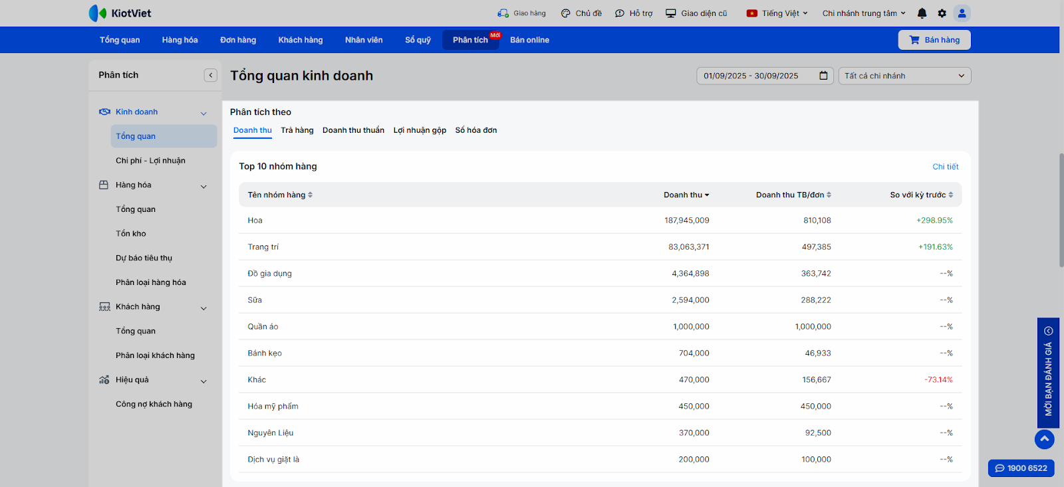Click the scroll-to-top arrow button
This screenshot has height=487, width=1064.
click(x=1044, y=438)
